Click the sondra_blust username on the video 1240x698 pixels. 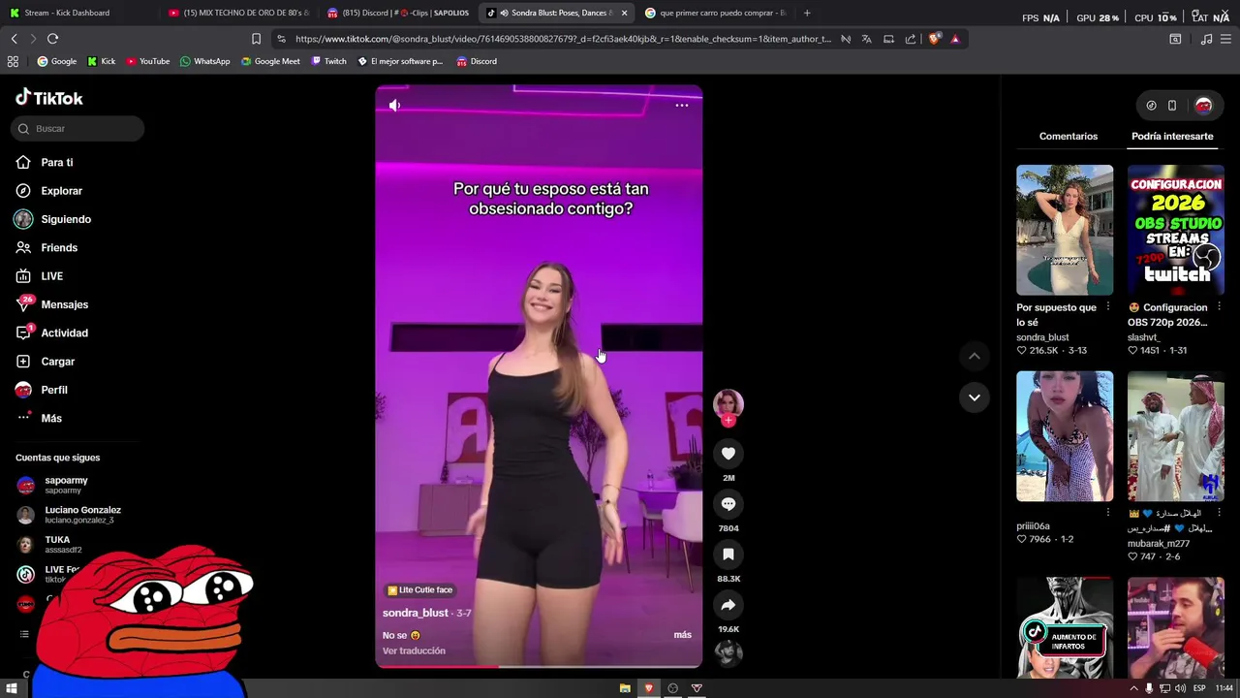pos(415,613)
